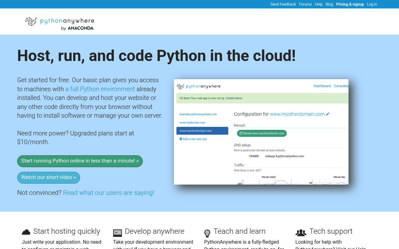Click the lightbulb icon beside Teach and learn
399x249 pixels.
(x=207, y=233)
